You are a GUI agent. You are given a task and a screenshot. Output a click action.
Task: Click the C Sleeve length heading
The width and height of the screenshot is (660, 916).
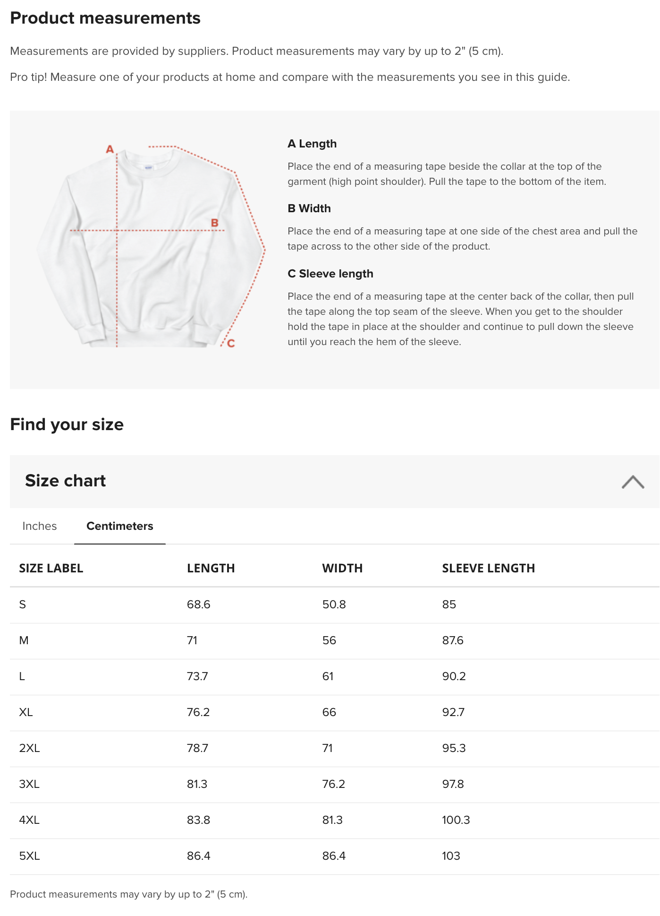330,274
